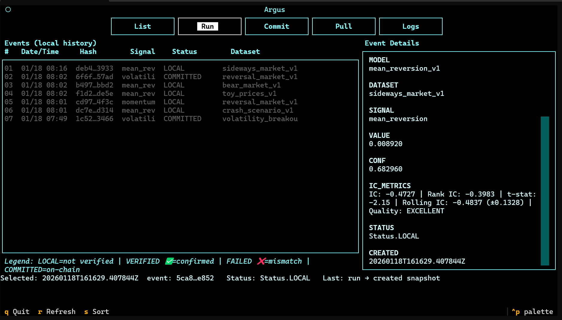This screenshot has width=562, height=320.
Task: Click the red FAILED X icon
Action: [261, 261]
